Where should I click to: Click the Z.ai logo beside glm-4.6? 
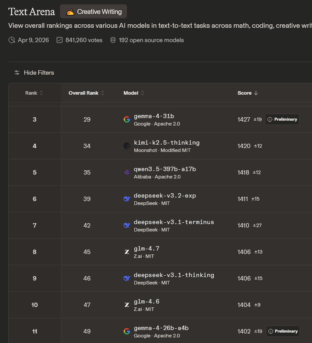tap(127, 305)
